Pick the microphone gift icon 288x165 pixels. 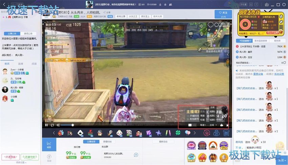click(110, 133)
